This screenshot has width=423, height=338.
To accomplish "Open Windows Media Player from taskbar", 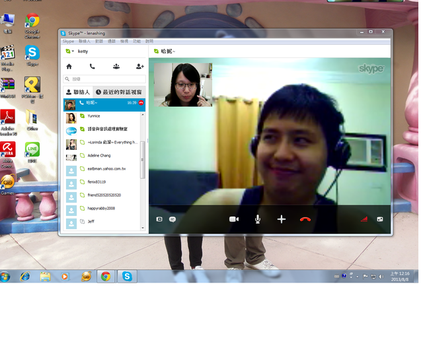I will tap(65, 277).
